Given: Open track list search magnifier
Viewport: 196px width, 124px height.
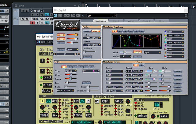Looking at the screenshot, I should [79, 6].
